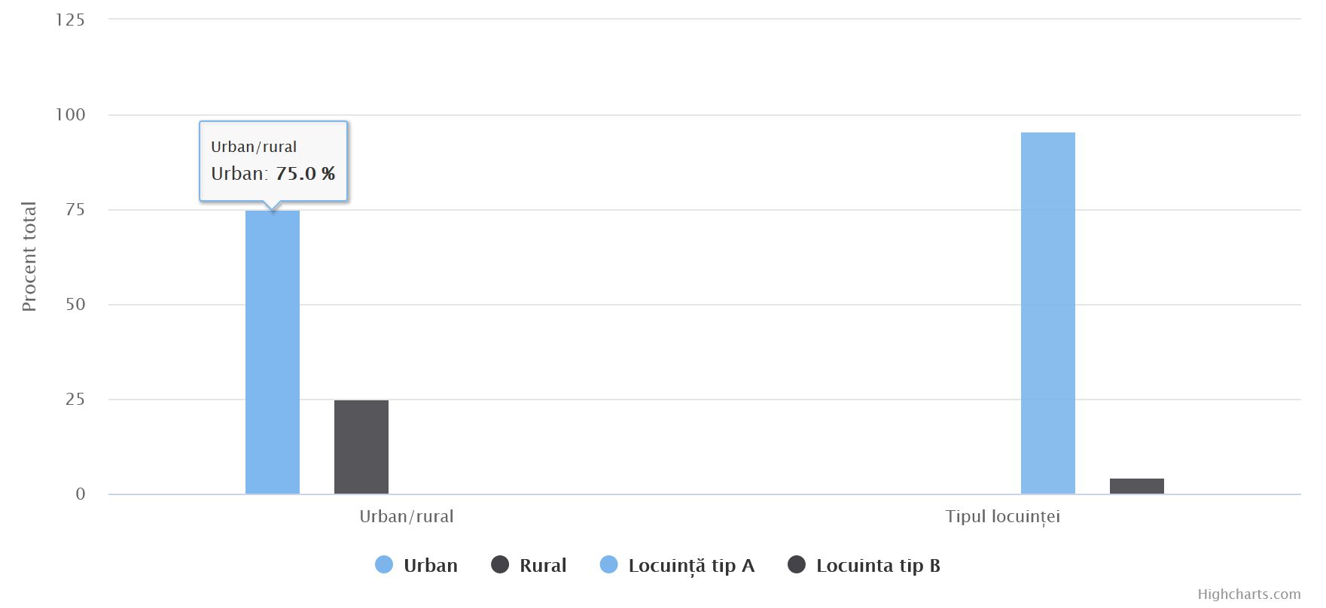Screen dimensions: 1326x608
Task: Click the 125 y-axis tick label
Action: tap(70, 20)
